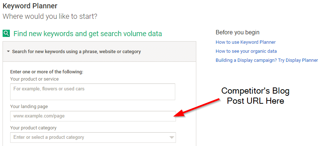Screen dimensions: 324x146
Task: Open 'How to see your organic data' link
Action: pyautogui.click(x=246, y=51)
